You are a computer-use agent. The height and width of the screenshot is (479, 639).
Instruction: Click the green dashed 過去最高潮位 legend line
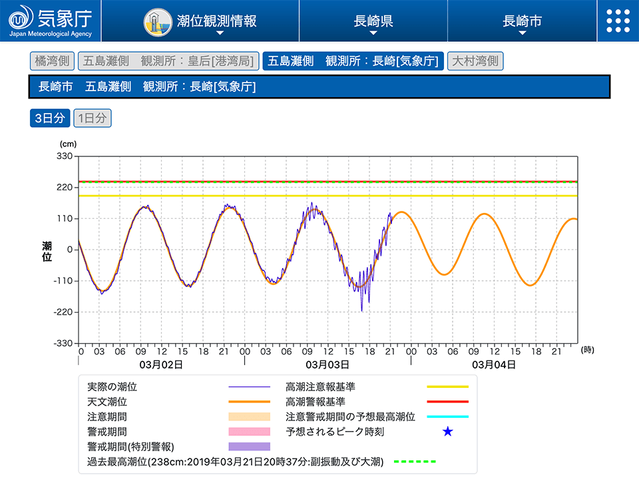pyautogui.click(x=415, y=461)
